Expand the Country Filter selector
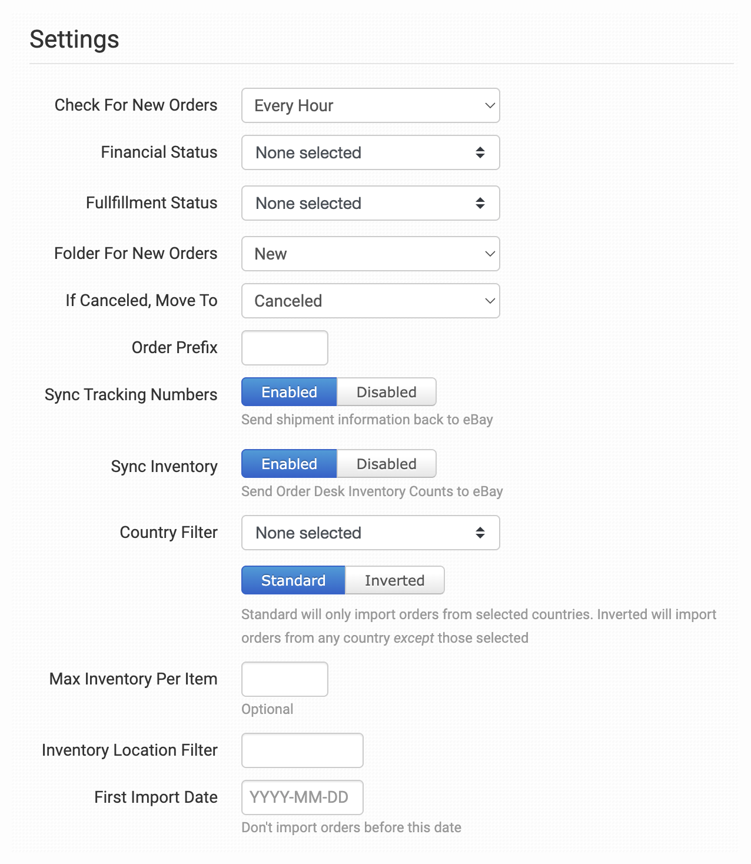 [371, 533]
